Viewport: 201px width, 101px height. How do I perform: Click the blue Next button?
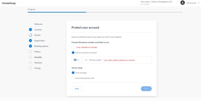[146, 89]
